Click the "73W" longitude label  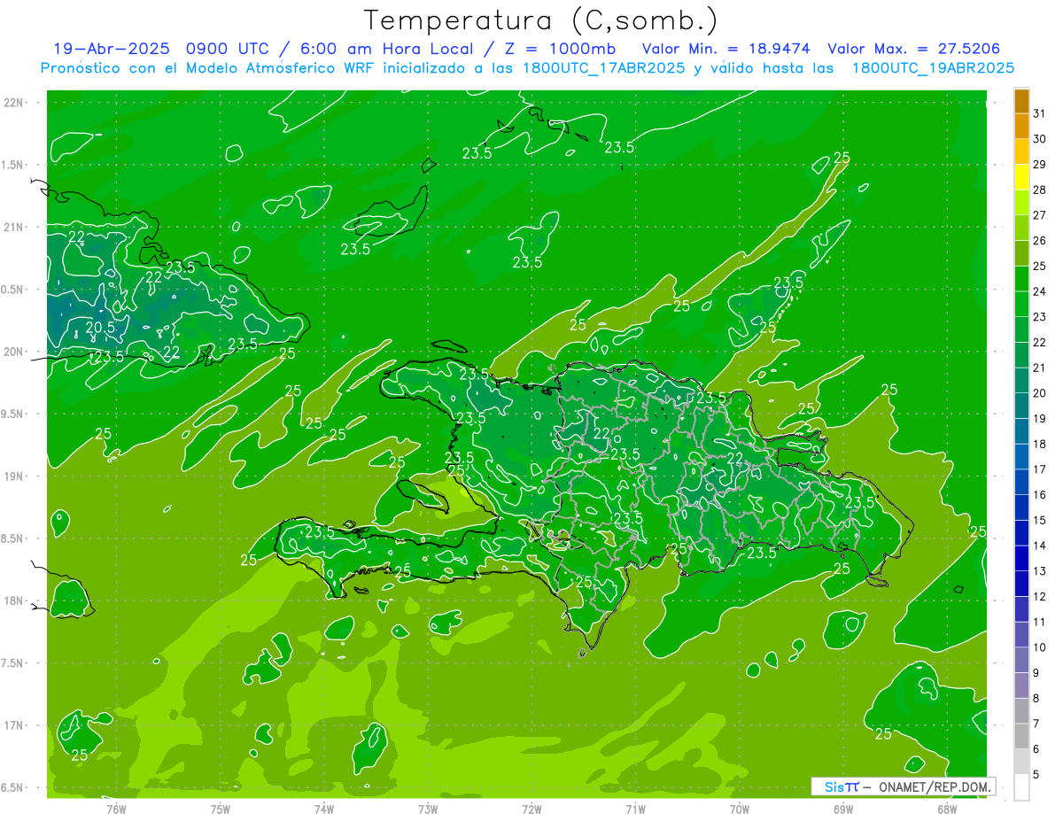[x=428, y=809]
